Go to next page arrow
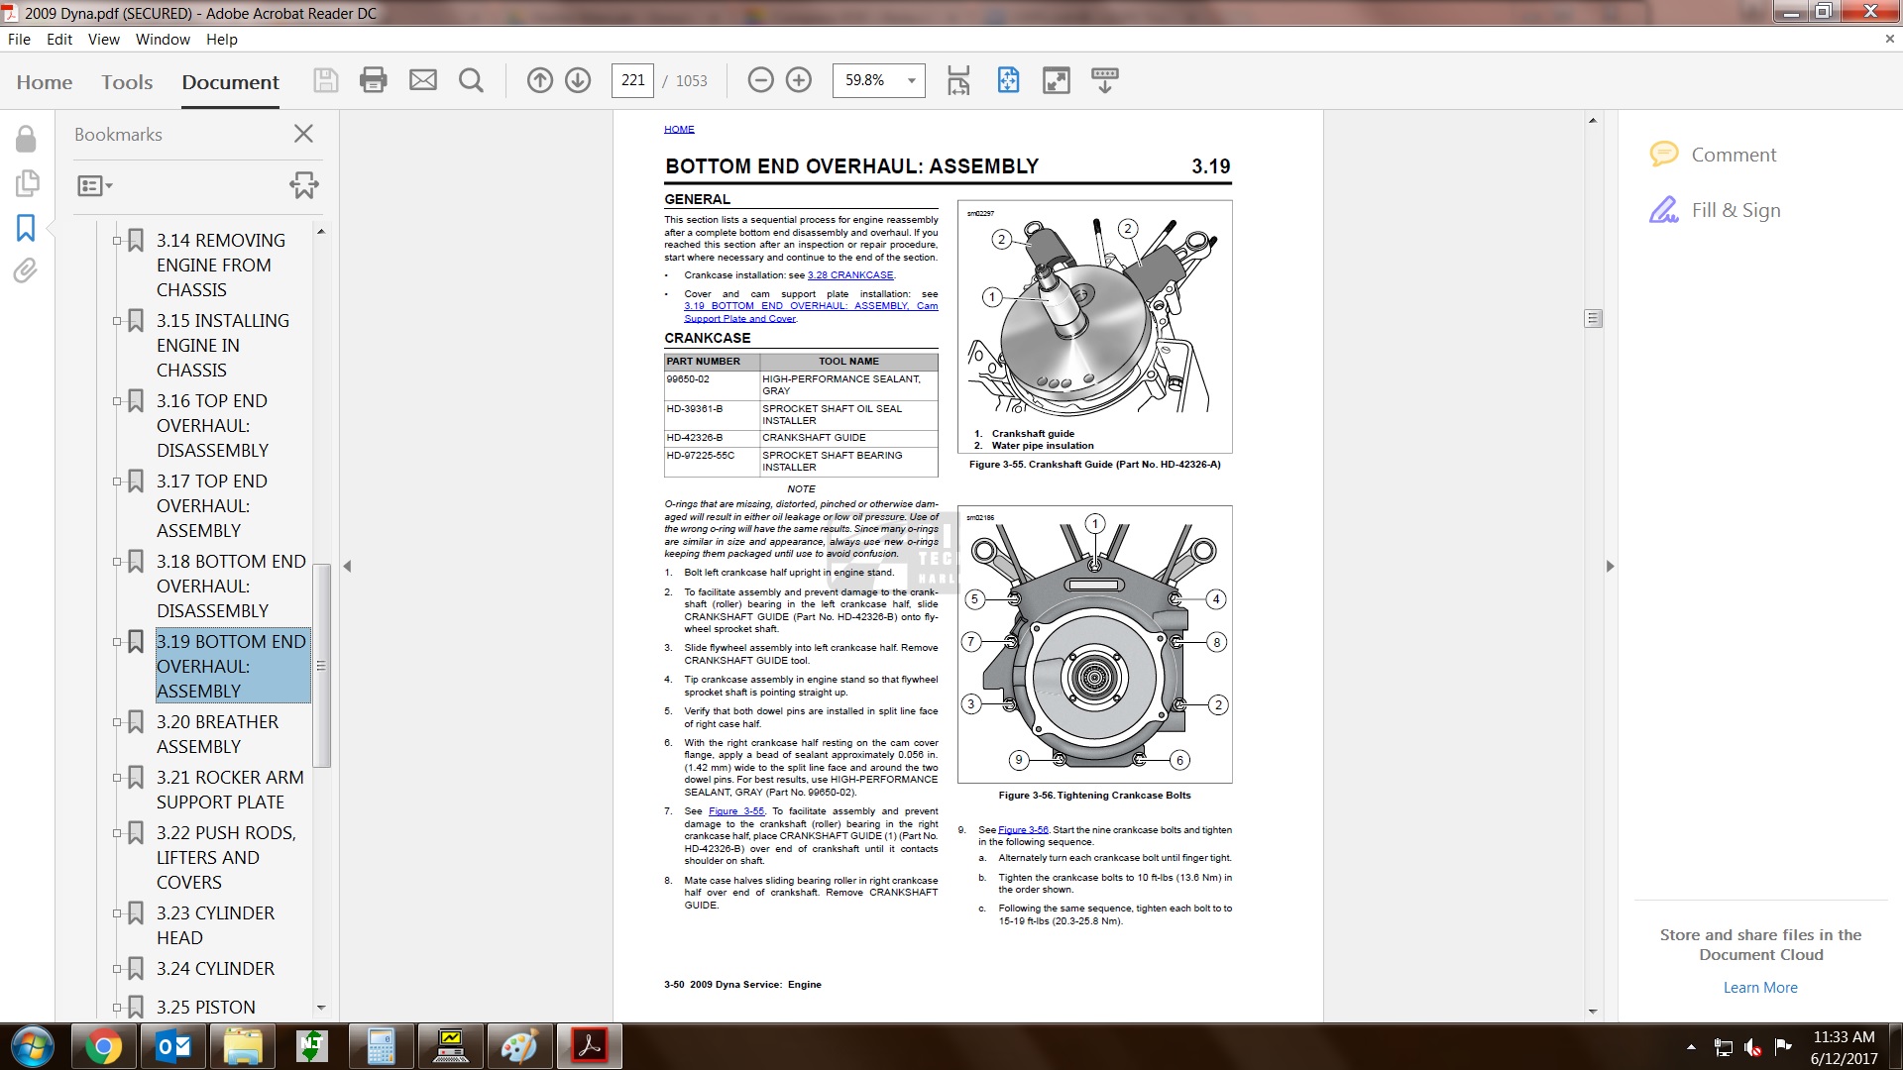This screenshot has height=1070, width=1903. click(578, 80)
